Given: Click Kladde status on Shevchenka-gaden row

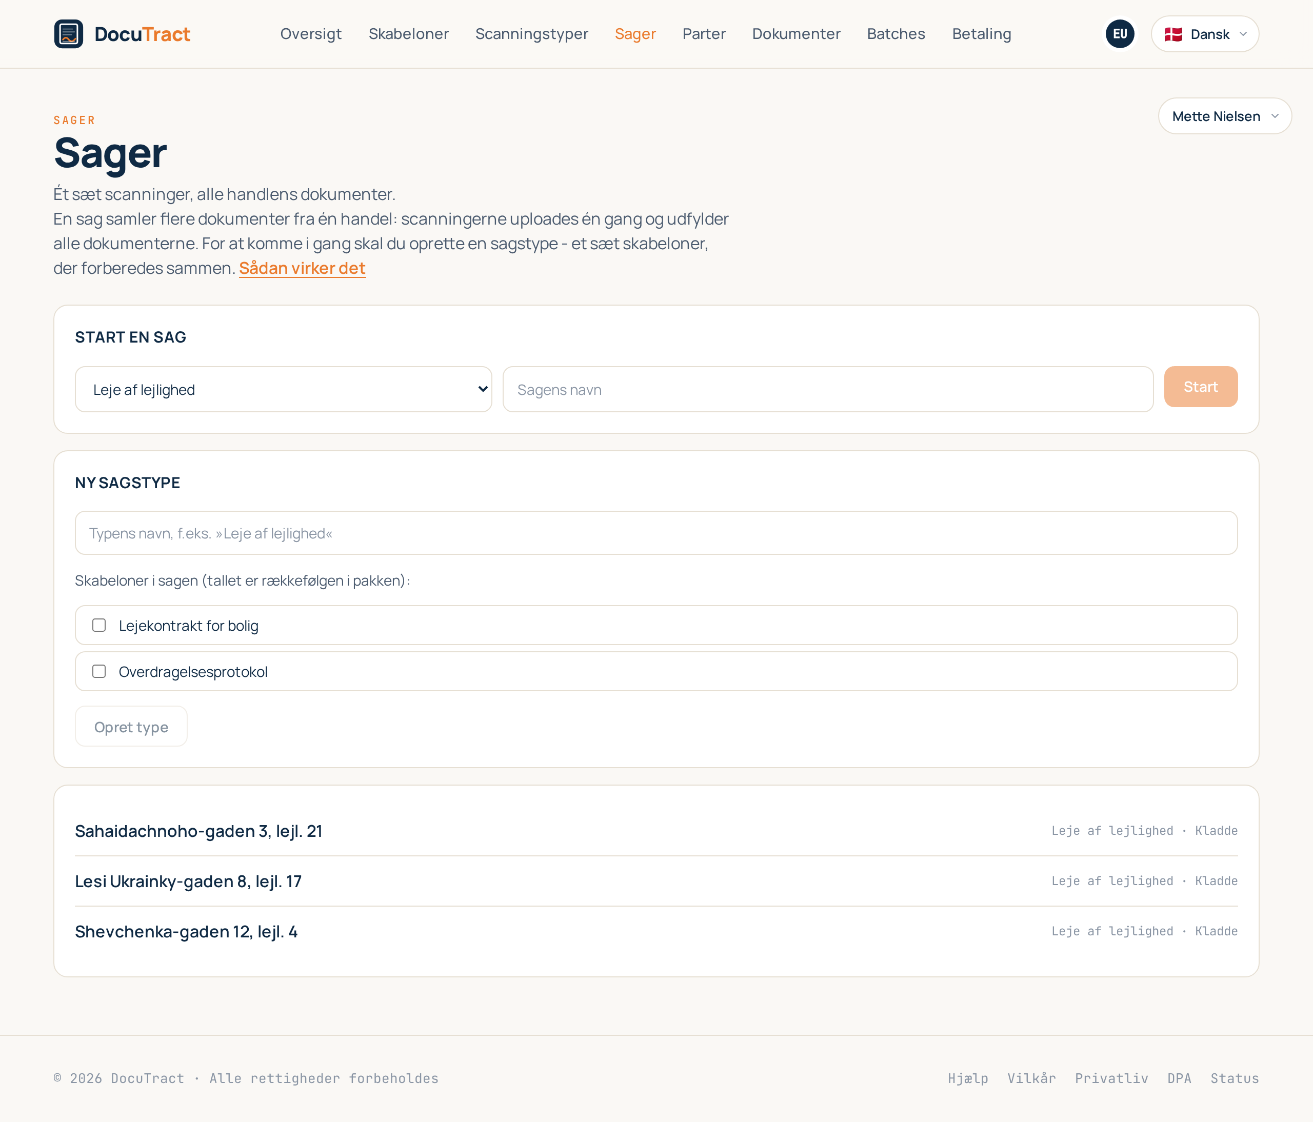Looking at the screenshot, I should tap(1216, 931).
